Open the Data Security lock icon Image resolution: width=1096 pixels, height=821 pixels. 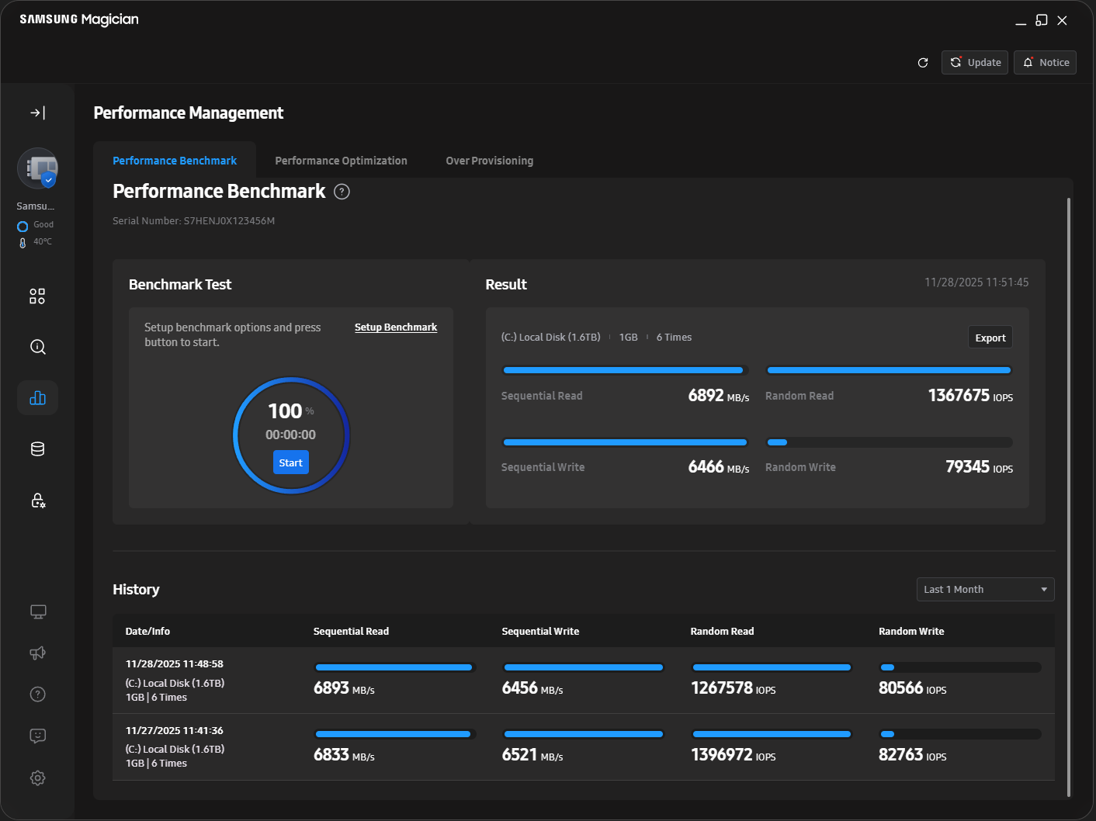(x=37, y=501)
